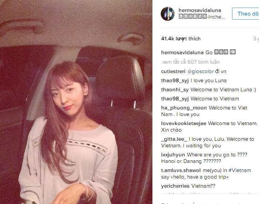This screenshot has width=259, height=204.
Task: View the 41.4k lượt thích likes list
Action: 181,39
